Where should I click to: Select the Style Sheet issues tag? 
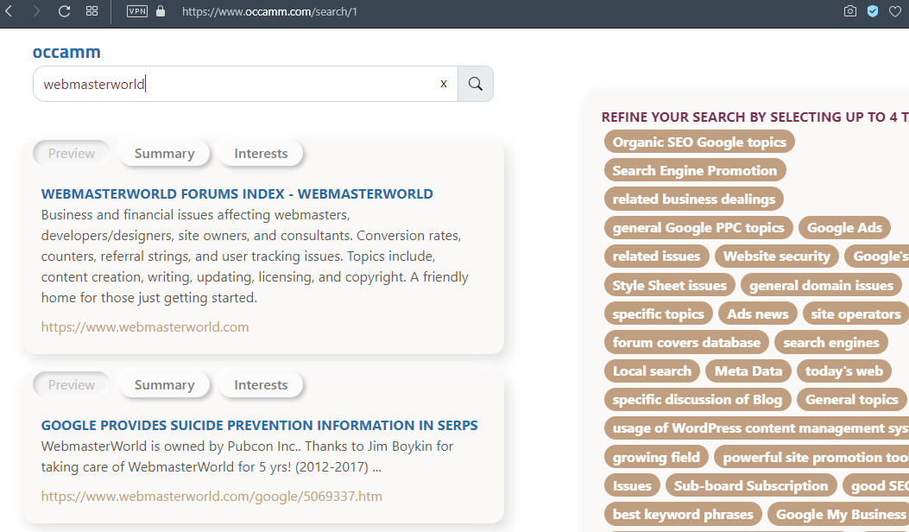click(x=670, y=285)
